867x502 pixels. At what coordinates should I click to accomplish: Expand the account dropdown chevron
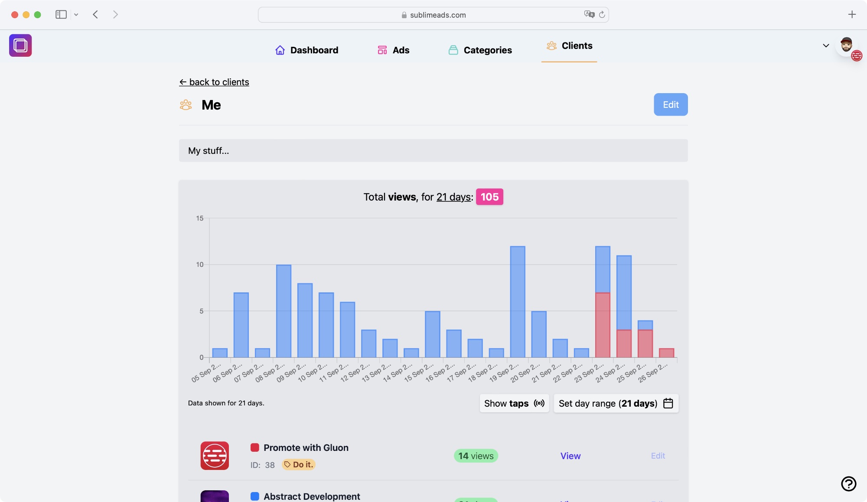826,45
